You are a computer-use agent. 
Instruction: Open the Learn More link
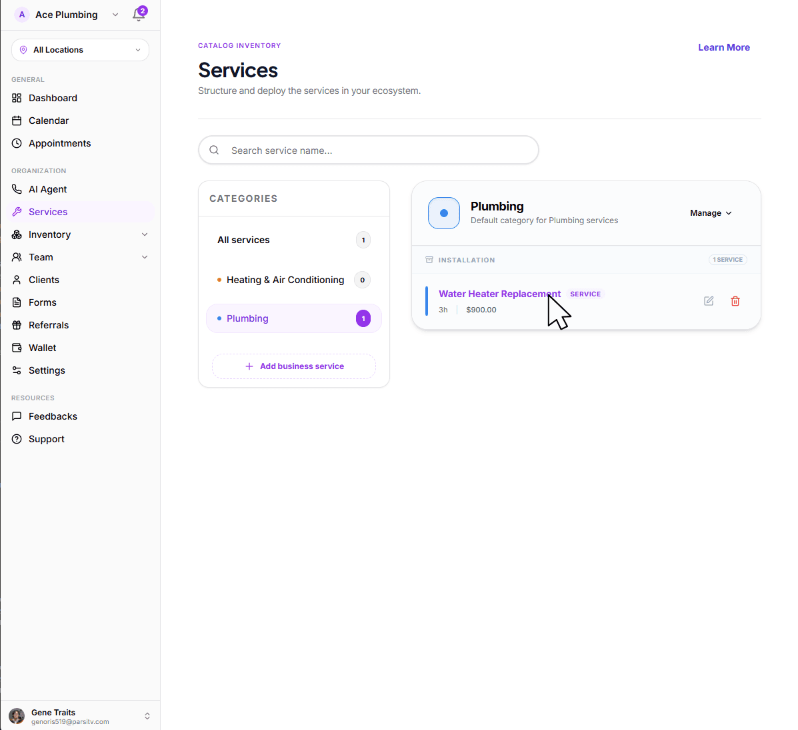[x=723, y=47]
